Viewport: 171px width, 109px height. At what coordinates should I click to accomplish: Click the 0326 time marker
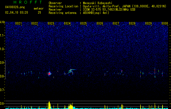coord(100,23)
